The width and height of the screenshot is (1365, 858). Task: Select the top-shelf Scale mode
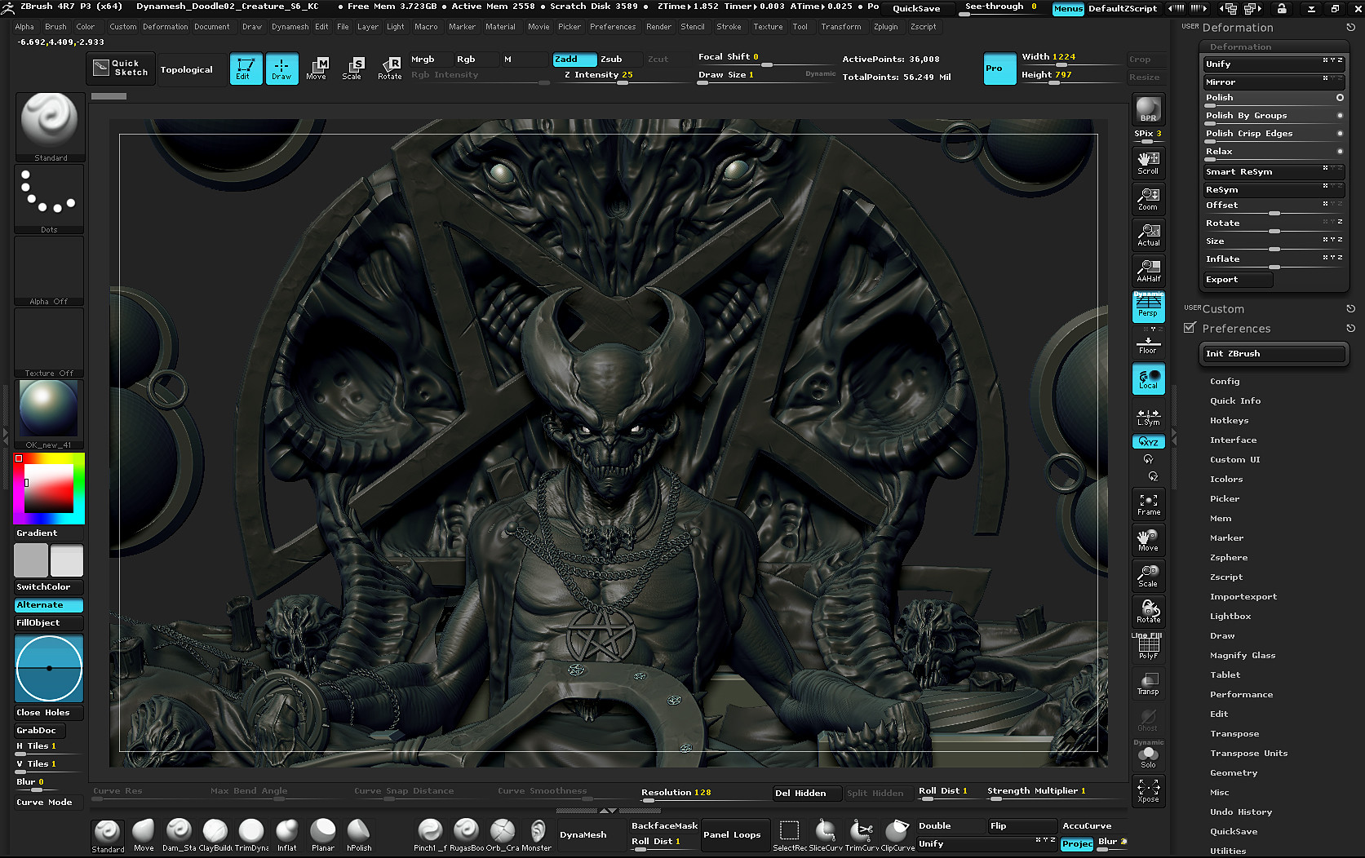(352, 69)
